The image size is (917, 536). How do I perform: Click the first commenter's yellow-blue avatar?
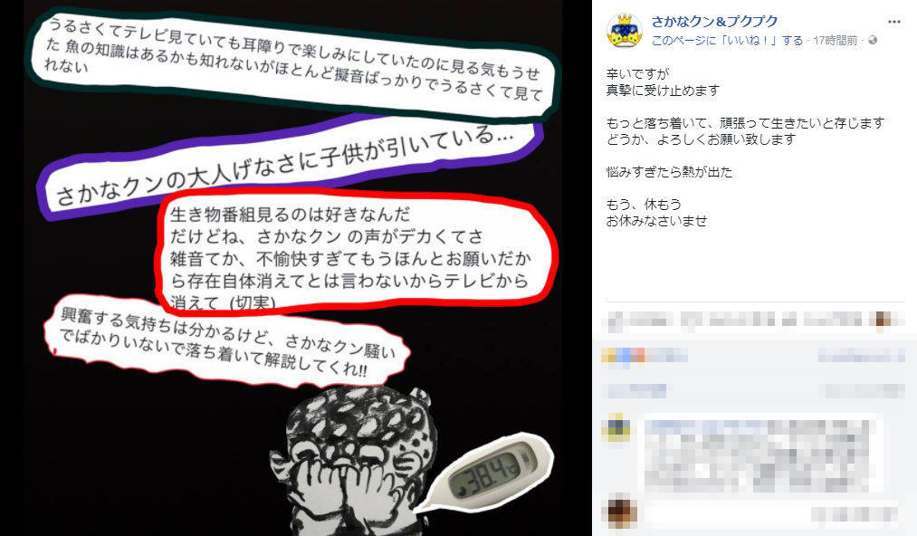[x=618, y=427]
